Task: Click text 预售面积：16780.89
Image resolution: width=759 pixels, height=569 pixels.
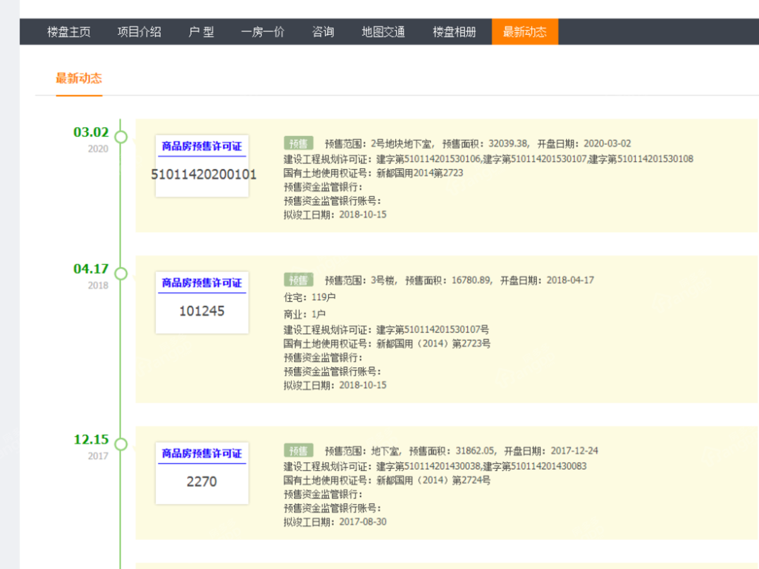Action: pos(448,280)
